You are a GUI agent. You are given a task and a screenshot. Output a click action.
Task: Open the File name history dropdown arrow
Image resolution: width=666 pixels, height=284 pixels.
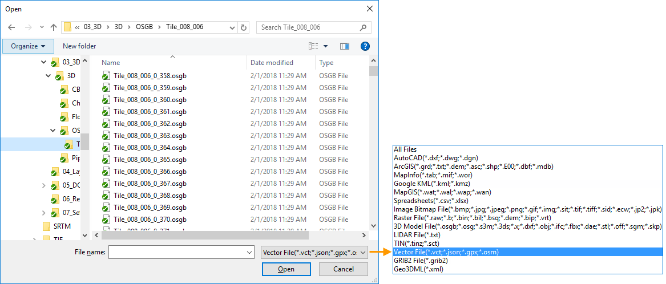(x=249, y=252)
